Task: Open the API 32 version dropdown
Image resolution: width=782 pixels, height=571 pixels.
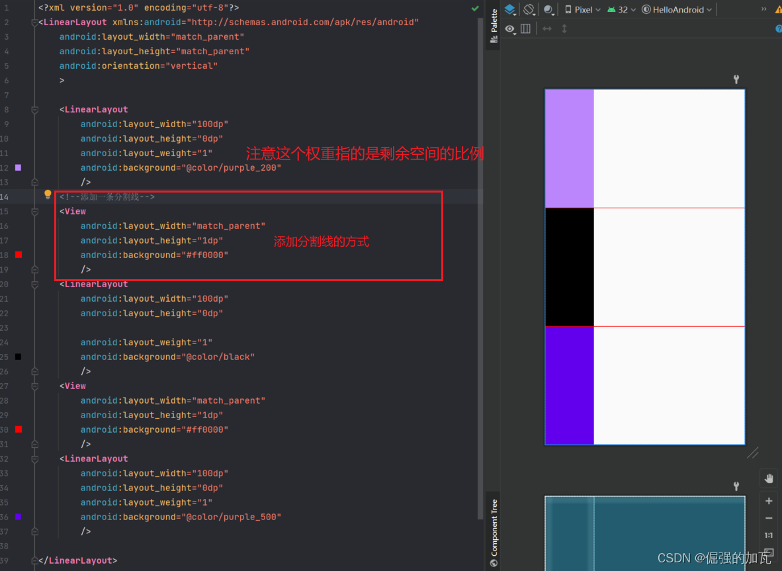Action: tap(621, 9)
